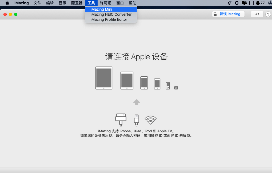Launch iMazing Profile Editor from menu
Screen dimensions: 272x173
point(109,19)
